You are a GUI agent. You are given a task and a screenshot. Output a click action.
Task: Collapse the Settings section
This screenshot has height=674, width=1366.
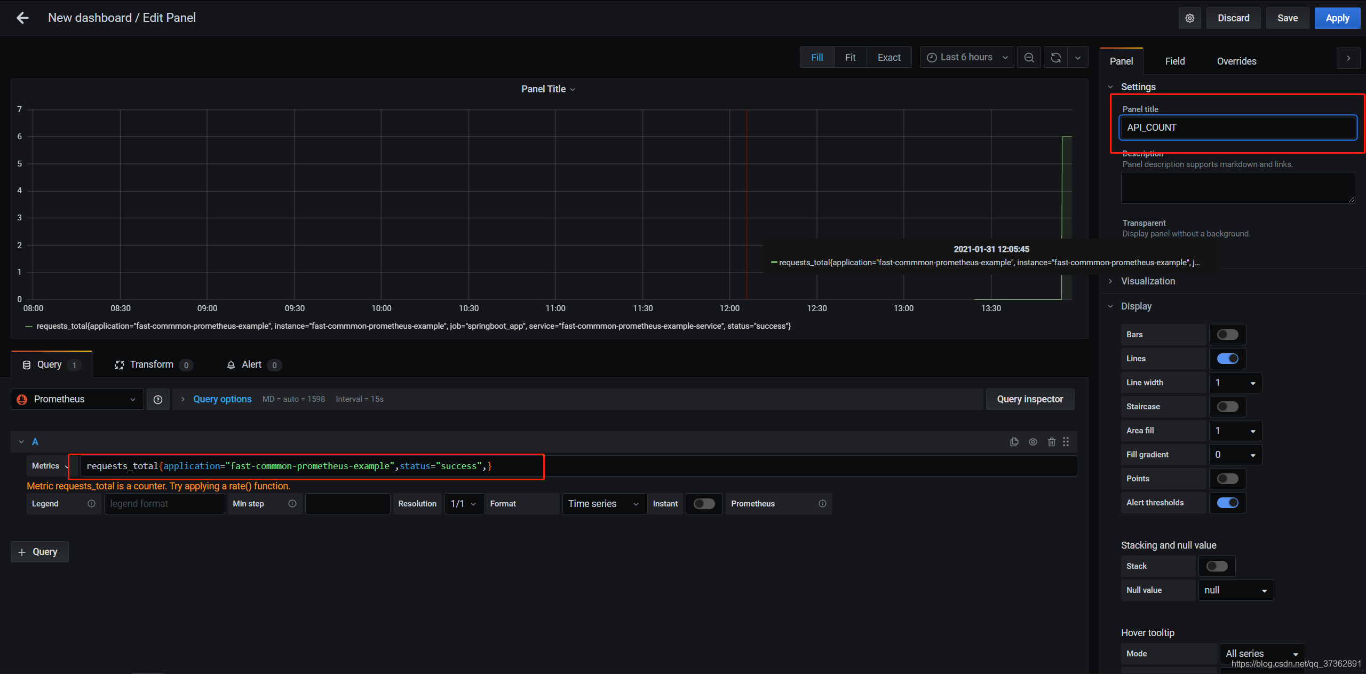point(1138,87)
